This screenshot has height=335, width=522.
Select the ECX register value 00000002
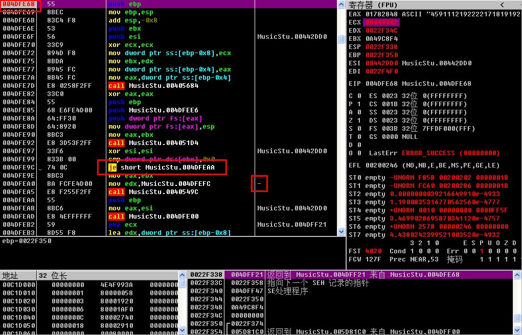(x=381, y=22)
